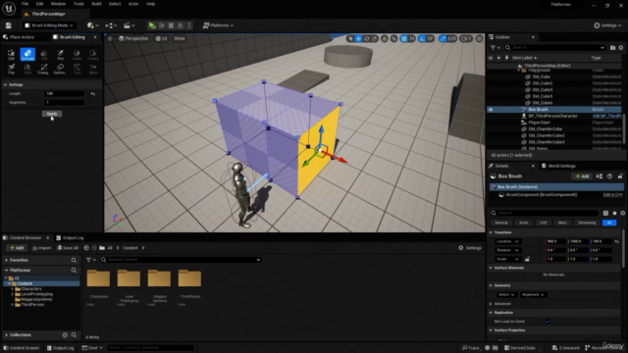628x353 pixels.
Task: Select the Lathe brush tool
Action: pos(77,55)
